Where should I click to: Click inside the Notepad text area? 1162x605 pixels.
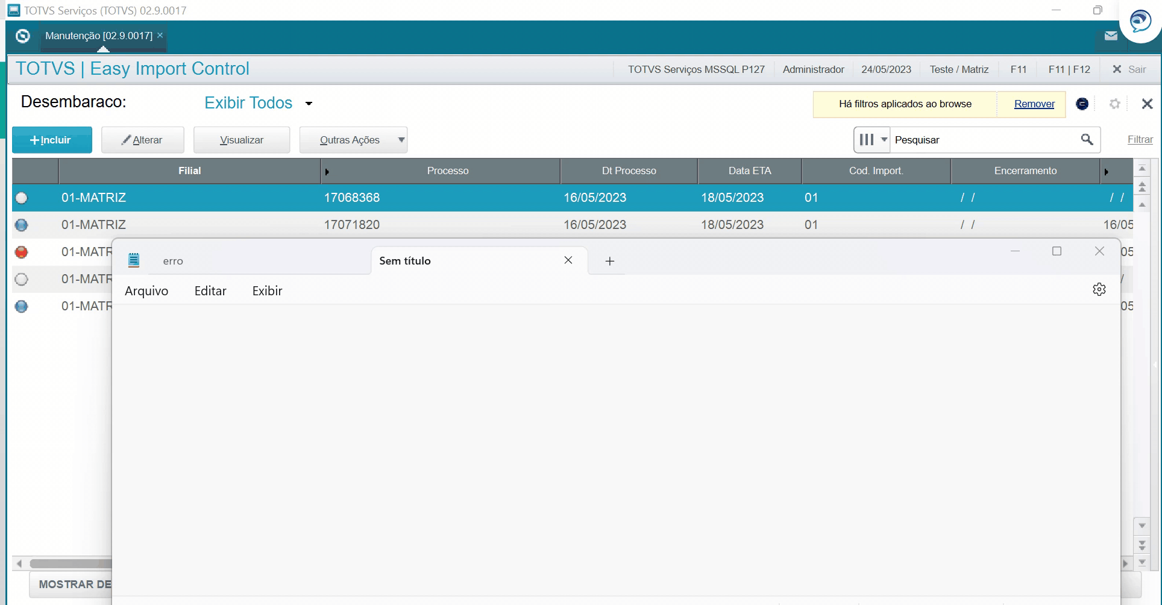coord(615,449)
